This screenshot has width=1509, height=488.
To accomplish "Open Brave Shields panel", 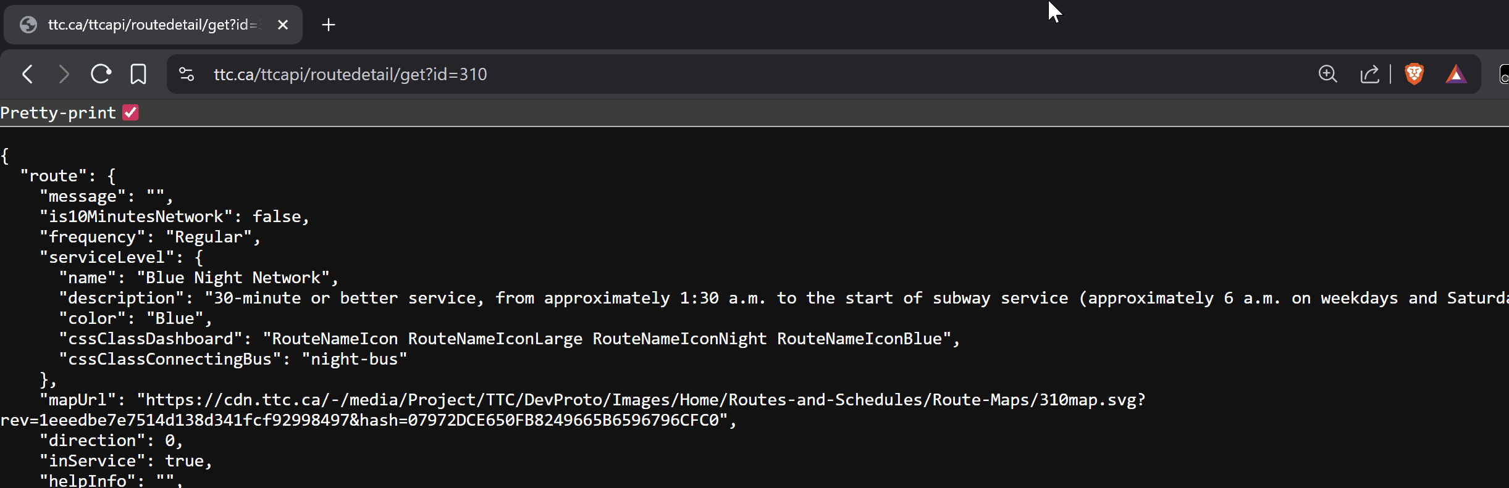I will [1414, 74].
